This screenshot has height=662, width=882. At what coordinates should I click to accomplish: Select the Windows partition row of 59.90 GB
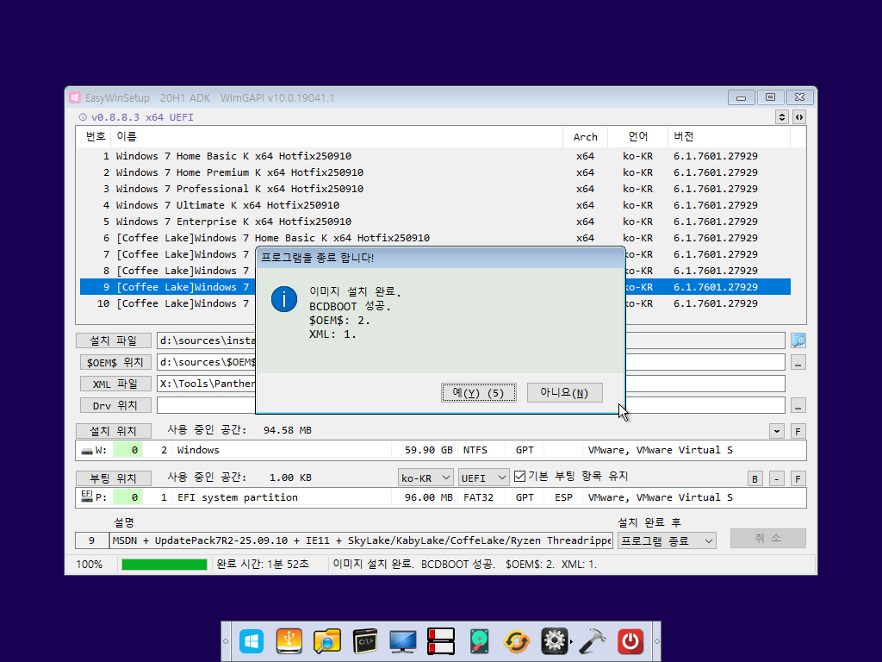pyautogui.click(x=440, y=450)
